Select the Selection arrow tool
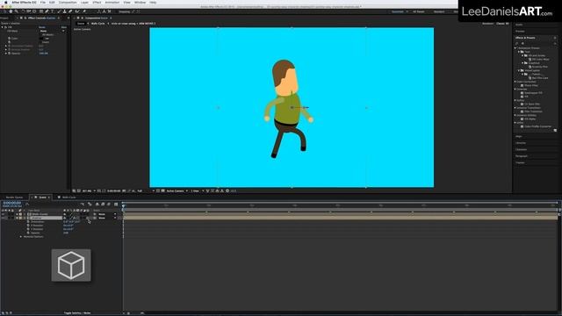This screenshot has height=316, width=562. tap(4, 11)
